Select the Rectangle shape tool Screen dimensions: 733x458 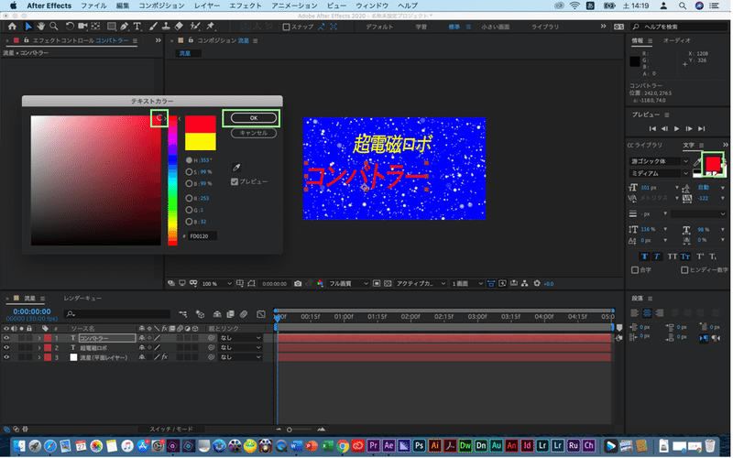112,27
